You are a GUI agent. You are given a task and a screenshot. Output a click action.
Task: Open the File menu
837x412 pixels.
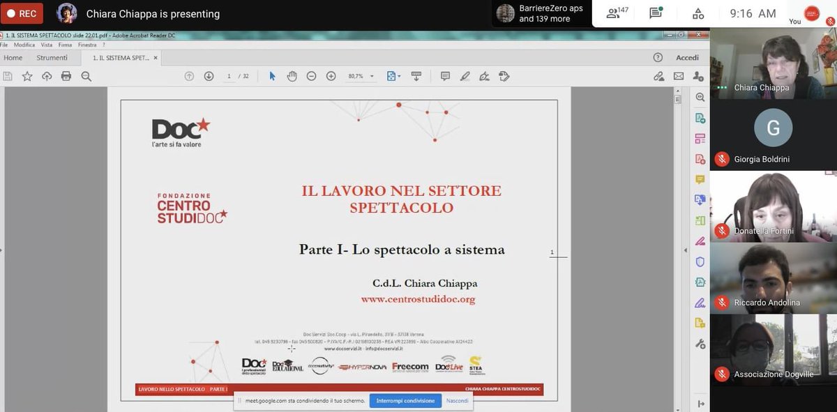tap(4, 45)
